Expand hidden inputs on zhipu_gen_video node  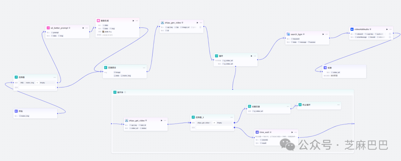[200, 27]
